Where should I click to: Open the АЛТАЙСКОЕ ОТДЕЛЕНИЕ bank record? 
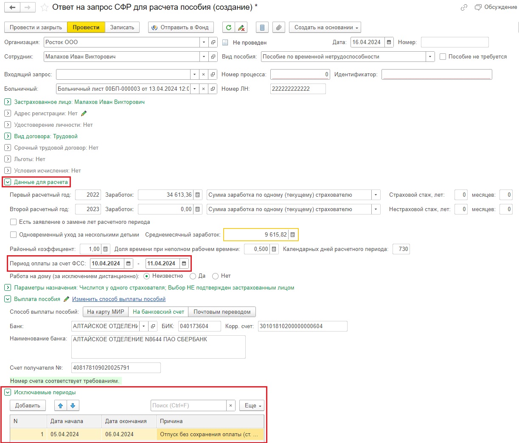click(153, 326)
